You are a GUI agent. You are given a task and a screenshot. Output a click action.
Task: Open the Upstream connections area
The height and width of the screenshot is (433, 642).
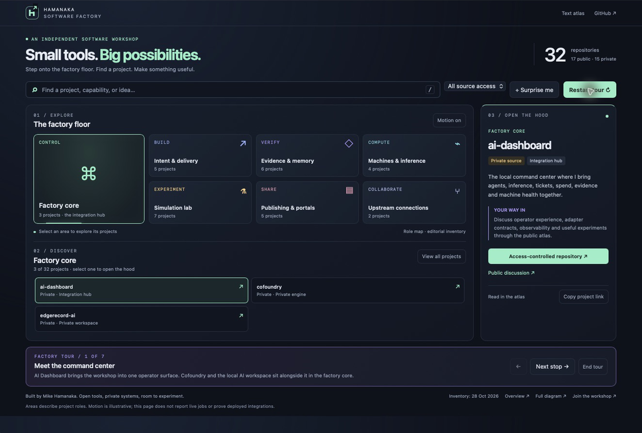[414, 203]
